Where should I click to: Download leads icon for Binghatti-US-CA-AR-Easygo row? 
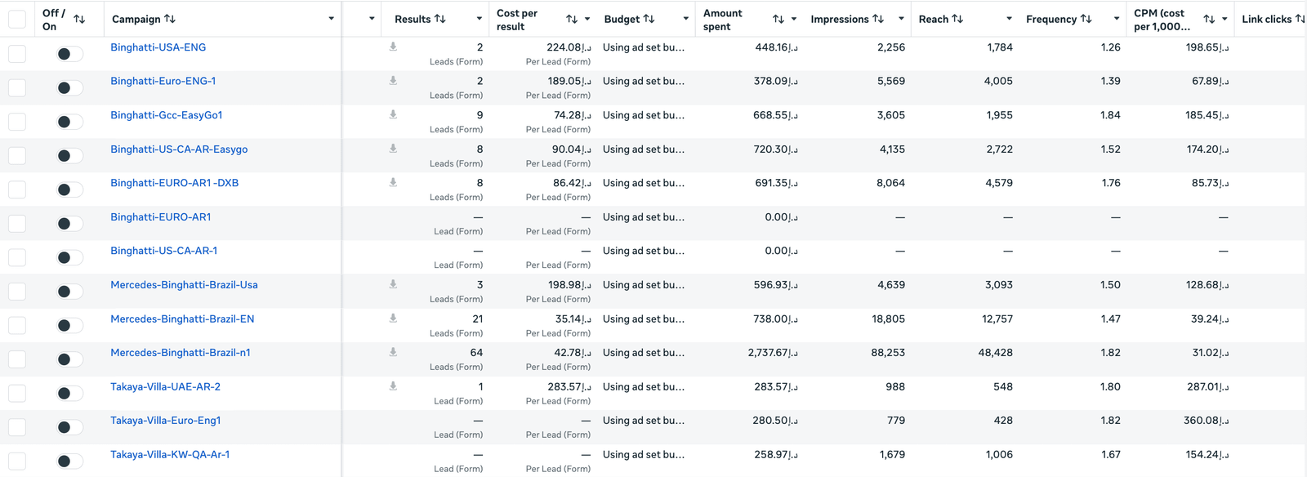pyautogui.click(x=393, y=149)
